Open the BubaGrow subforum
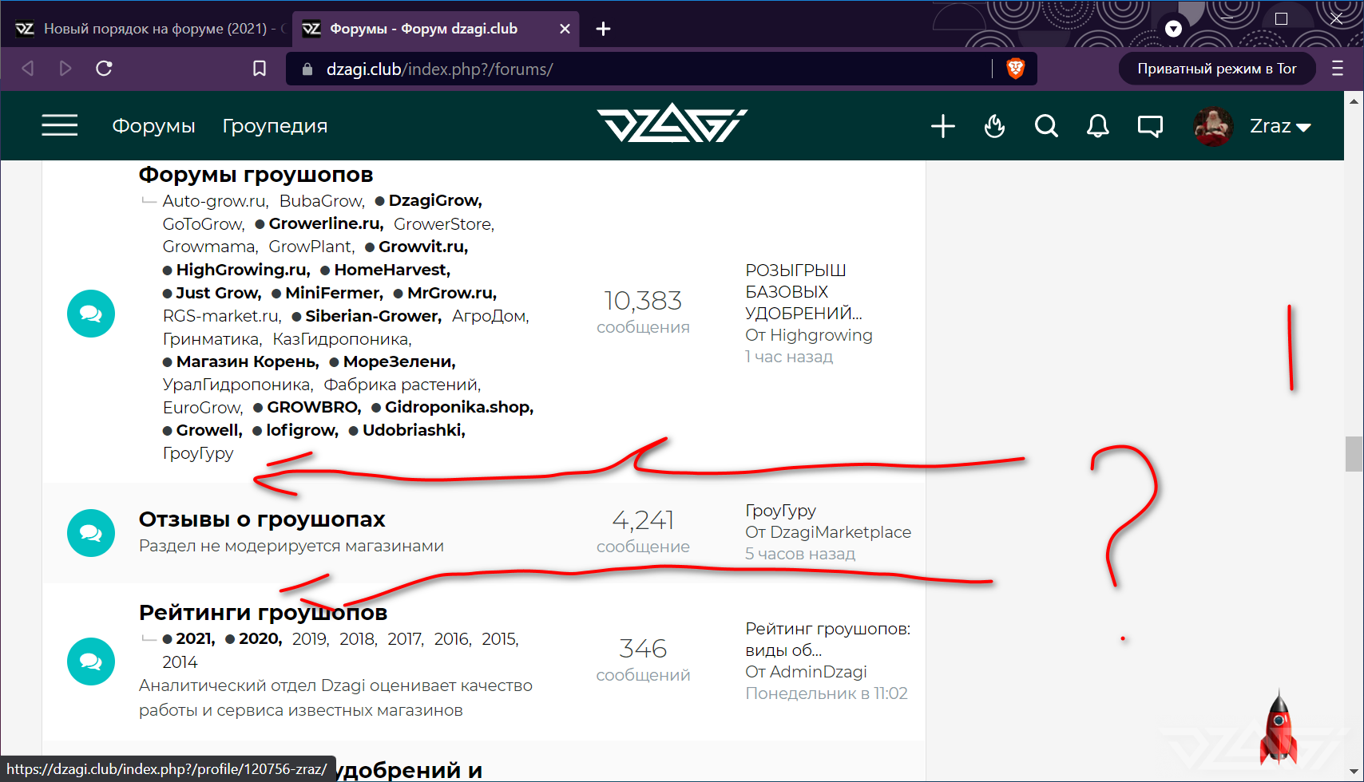Viewport: 1364px width, 782px height. 321,201
